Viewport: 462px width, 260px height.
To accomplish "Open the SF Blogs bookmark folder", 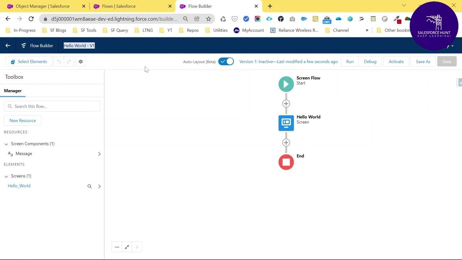I will click(54, 30).
